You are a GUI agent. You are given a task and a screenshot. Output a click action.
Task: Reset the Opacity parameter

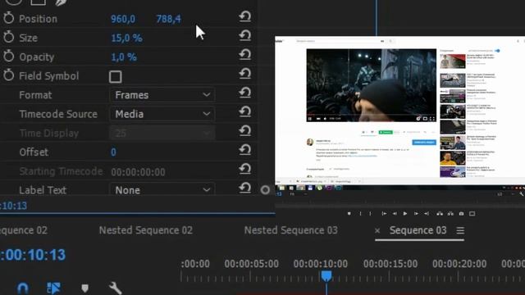point(245,55)
